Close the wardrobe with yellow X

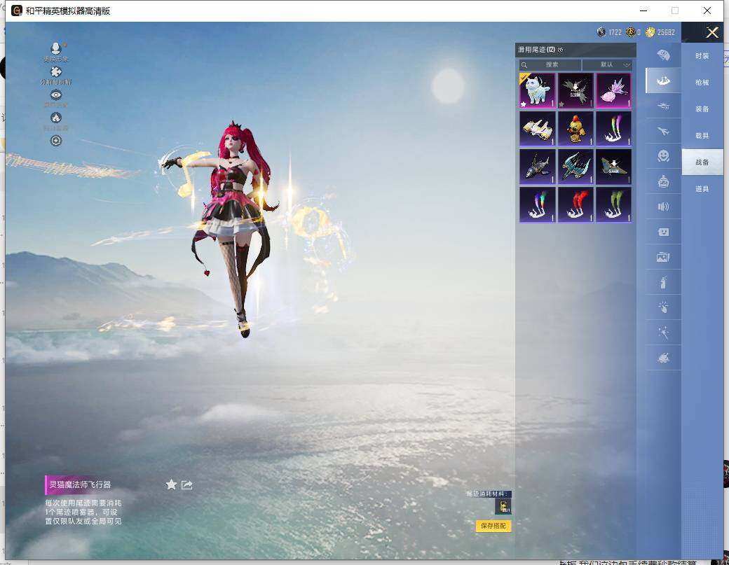click(712, 32)
